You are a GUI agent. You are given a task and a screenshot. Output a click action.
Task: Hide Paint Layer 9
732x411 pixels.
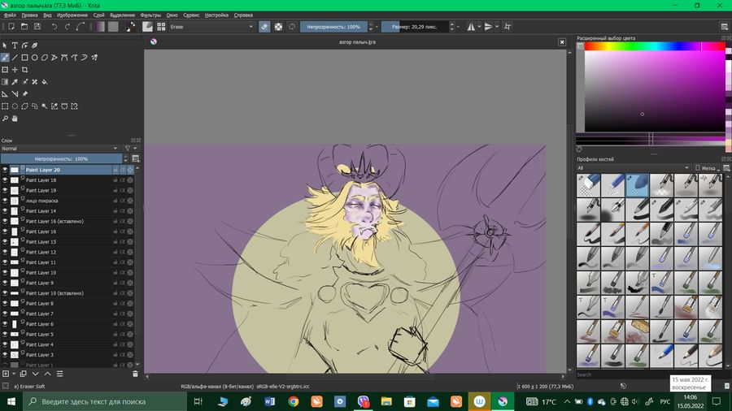pyautogui.click(x=5, y=283)
